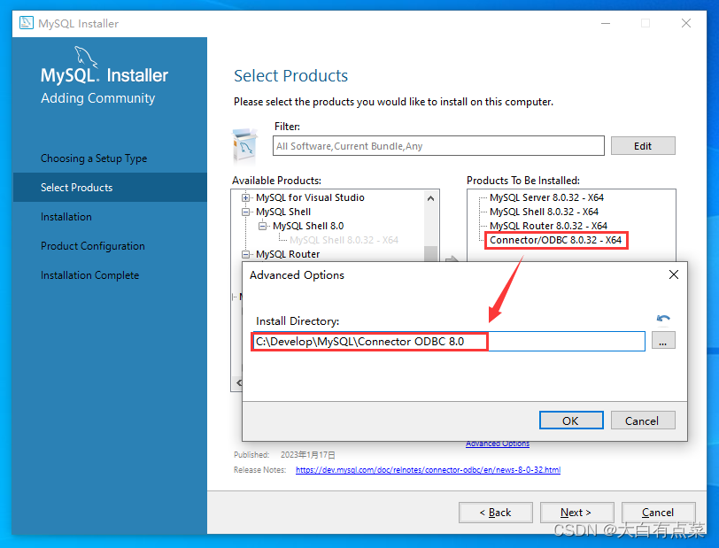
Task: Click the installer's bottom Cancel button
Action: point(658,513)
